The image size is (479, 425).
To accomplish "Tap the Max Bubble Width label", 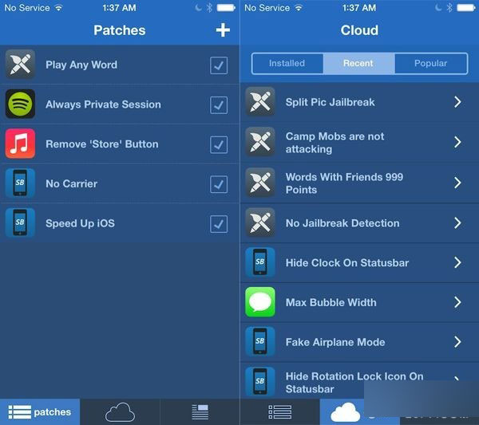I will [x=331, y=302].
